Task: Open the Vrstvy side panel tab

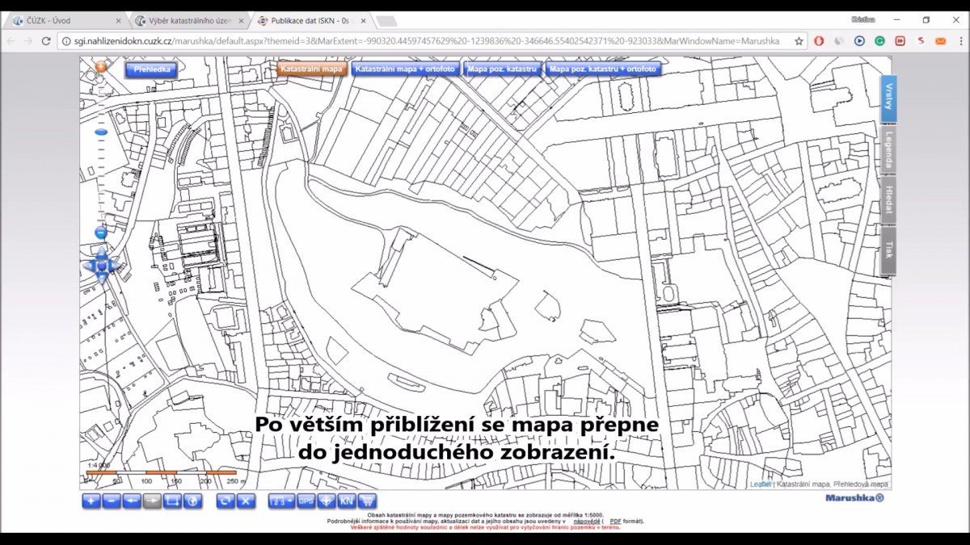Action: [x=888, y=99]
